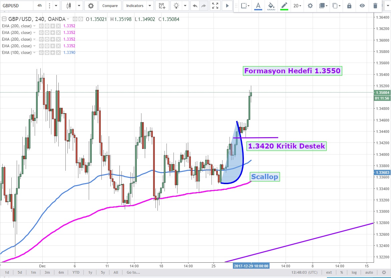Viewport: 391px width, 278px height.
Task: Click the candlestick chart style icon
Action: 69,6
